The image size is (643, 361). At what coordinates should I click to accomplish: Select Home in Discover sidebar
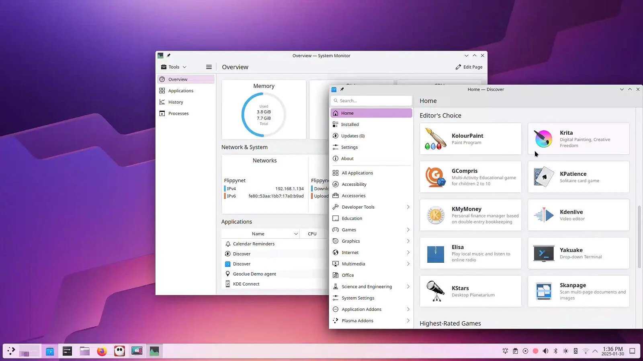pyautogui.click(x=371, y=113)
